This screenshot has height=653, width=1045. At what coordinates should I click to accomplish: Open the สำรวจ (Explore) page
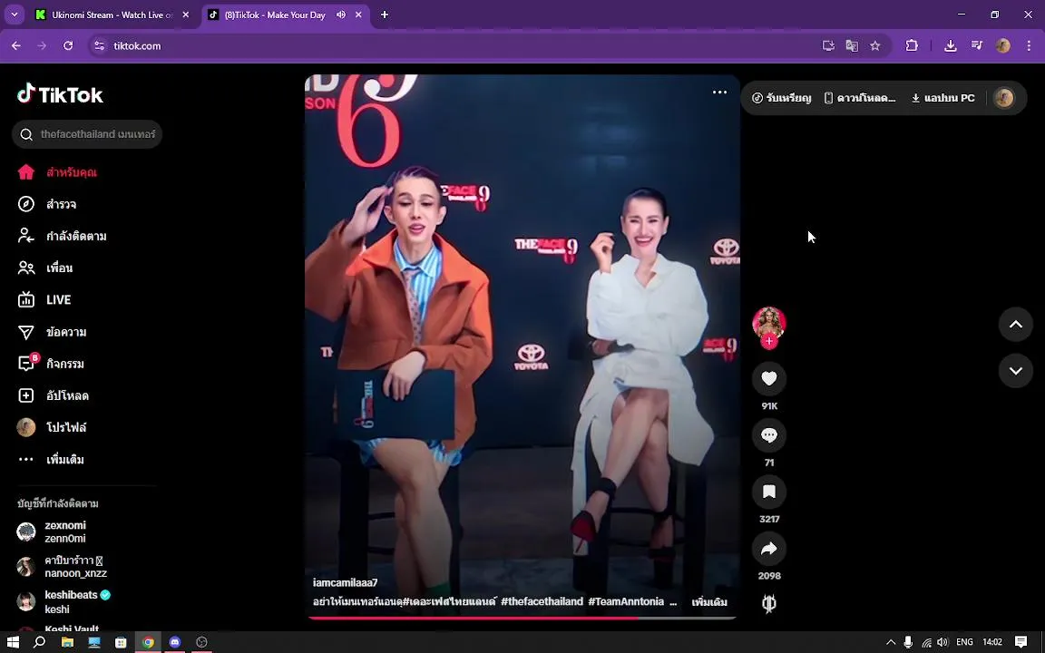pyautogui.click(x=47, y=205)
